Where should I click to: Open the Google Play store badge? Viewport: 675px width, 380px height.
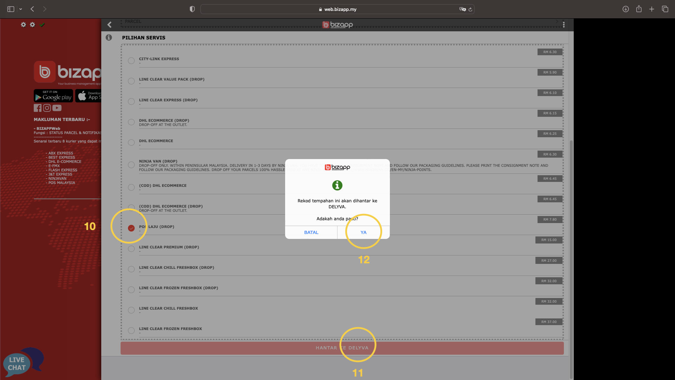pos(53,96)
